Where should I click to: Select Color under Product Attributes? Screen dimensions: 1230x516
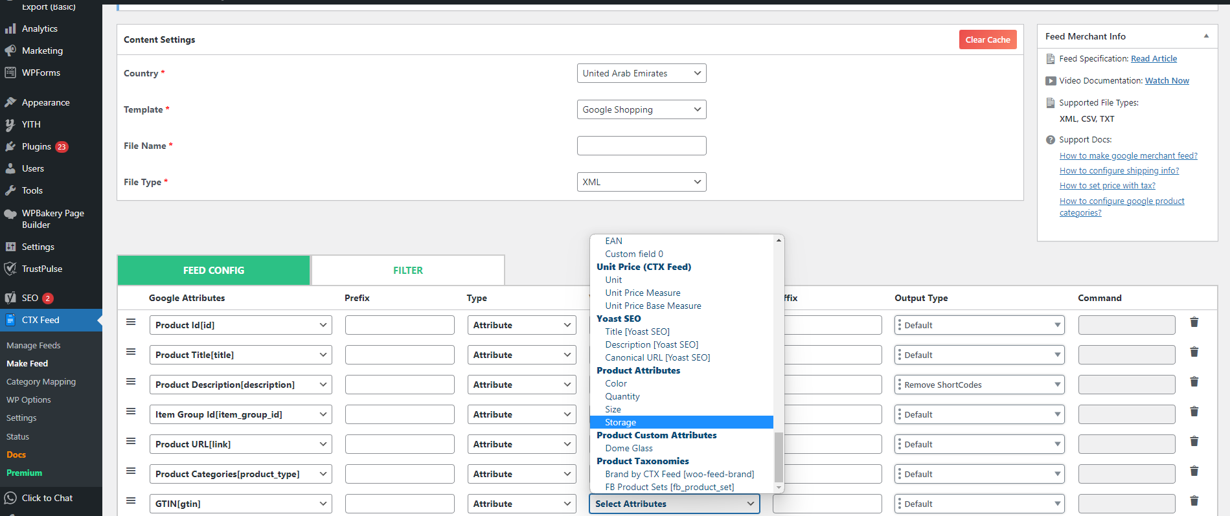click(616, 383)
